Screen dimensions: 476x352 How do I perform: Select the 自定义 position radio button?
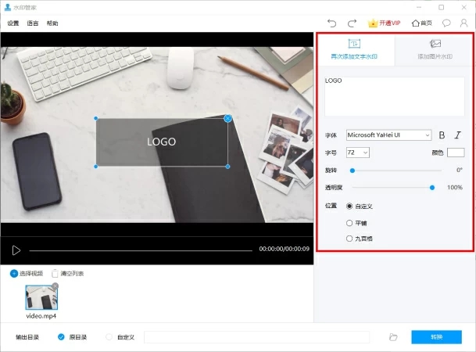click(x=349, y=206)
